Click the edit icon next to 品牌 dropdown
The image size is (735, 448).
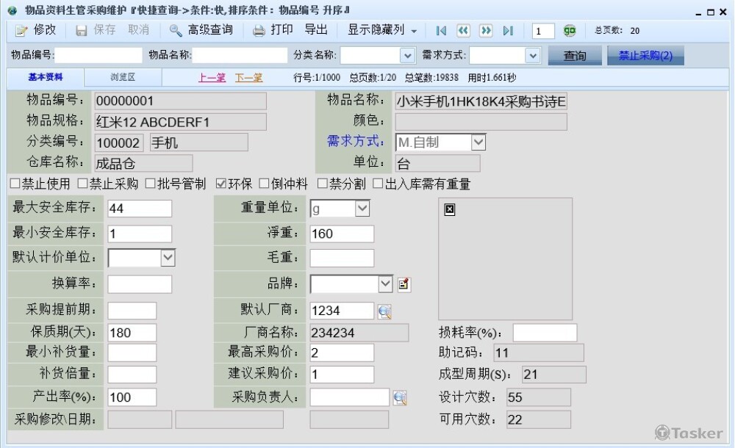404,284
